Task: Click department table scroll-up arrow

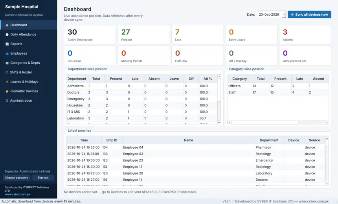Action: point(219,77)
